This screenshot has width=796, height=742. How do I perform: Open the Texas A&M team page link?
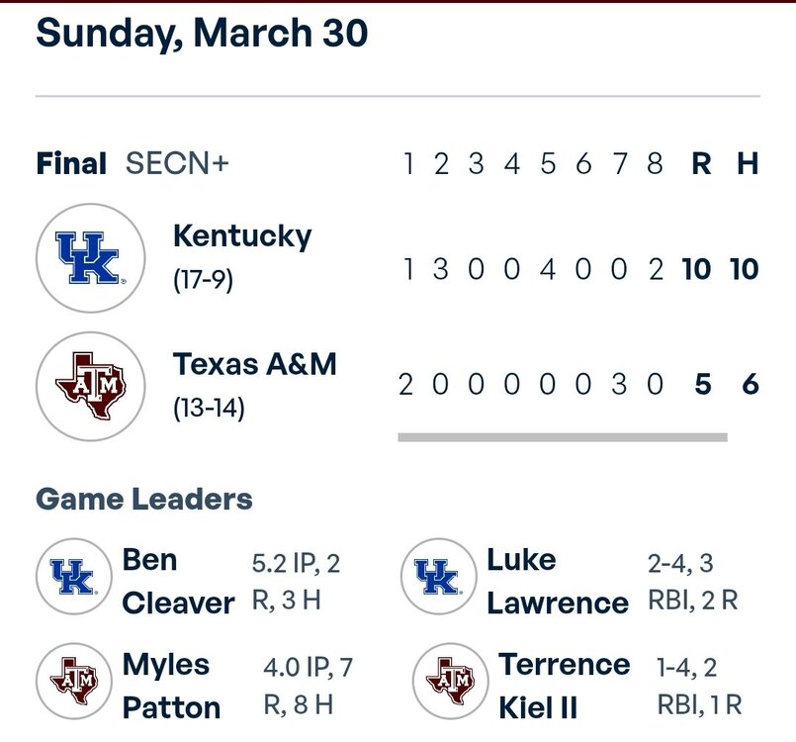[x=255, y=364]
